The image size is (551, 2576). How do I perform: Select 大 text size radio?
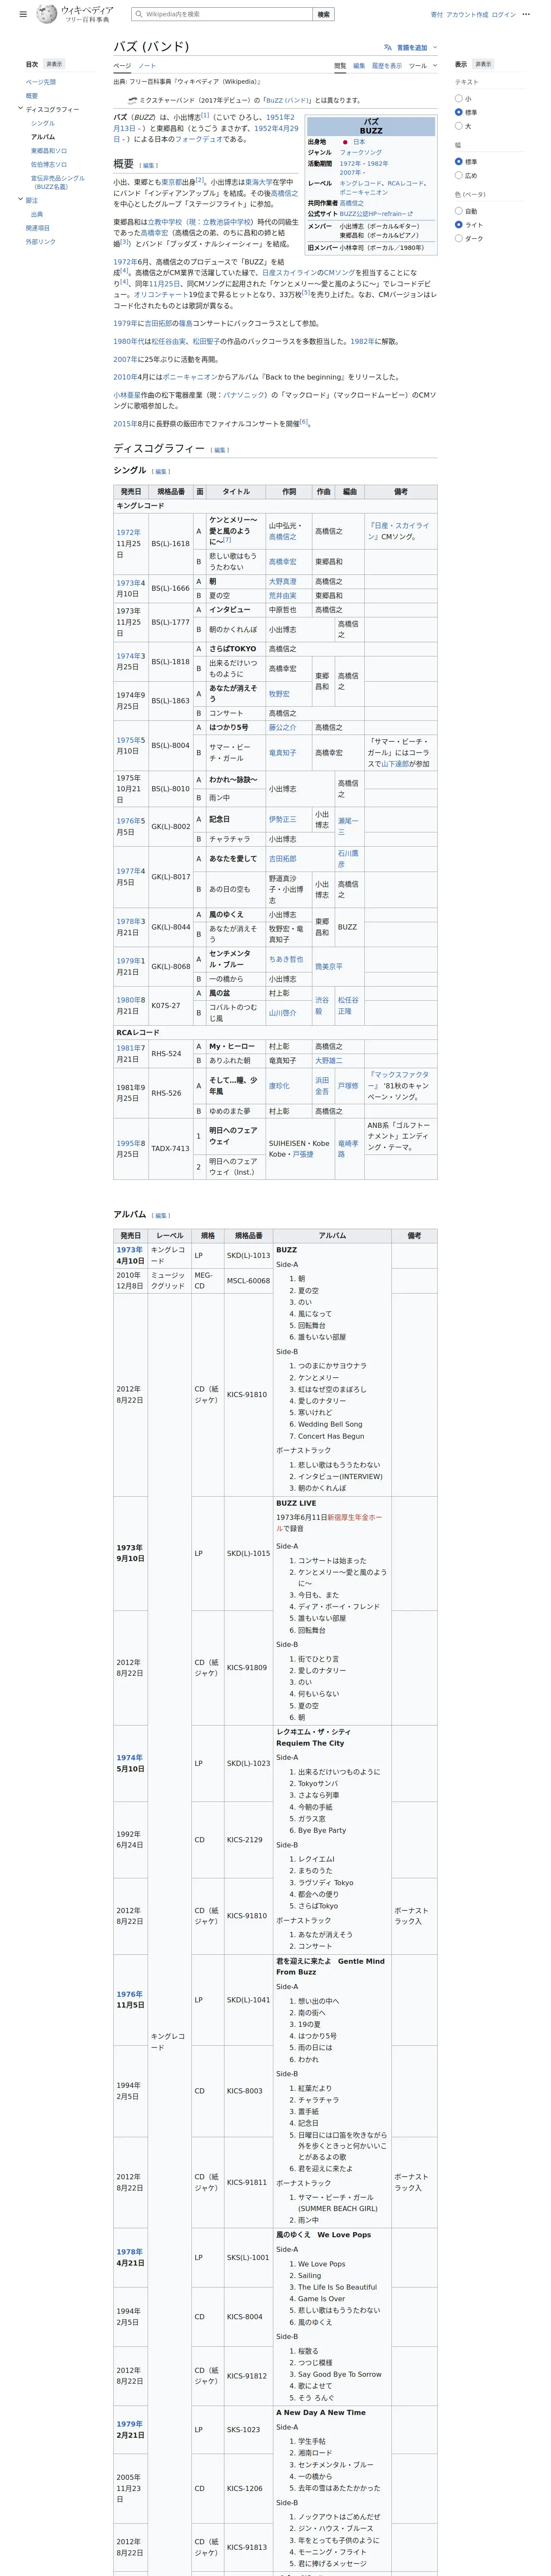tap(459, 126)
